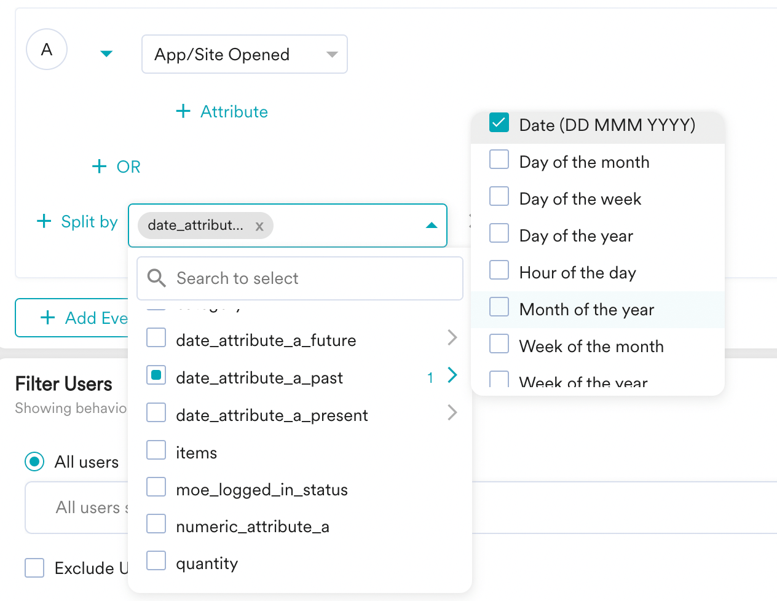Click the plus icon in Add Event button
This screenshot has width=777, height=601.
pyautogui.click(x=47, y=318)
